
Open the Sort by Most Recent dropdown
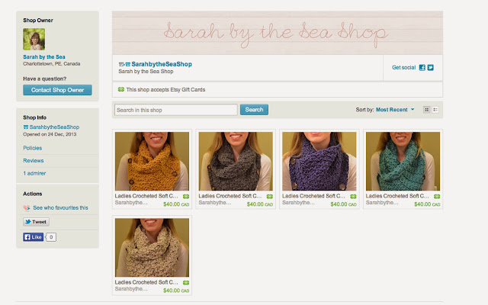pyautogui.click(x=395, y=110)
